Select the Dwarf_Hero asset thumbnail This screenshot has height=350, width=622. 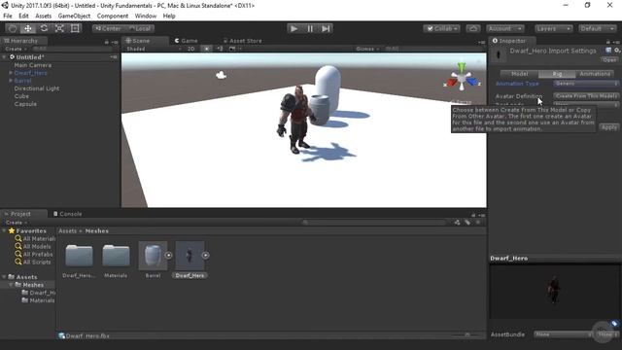[190, 255]
